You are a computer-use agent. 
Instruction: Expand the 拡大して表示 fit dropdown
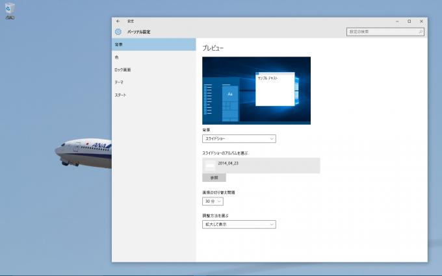(x=239, y=225)
